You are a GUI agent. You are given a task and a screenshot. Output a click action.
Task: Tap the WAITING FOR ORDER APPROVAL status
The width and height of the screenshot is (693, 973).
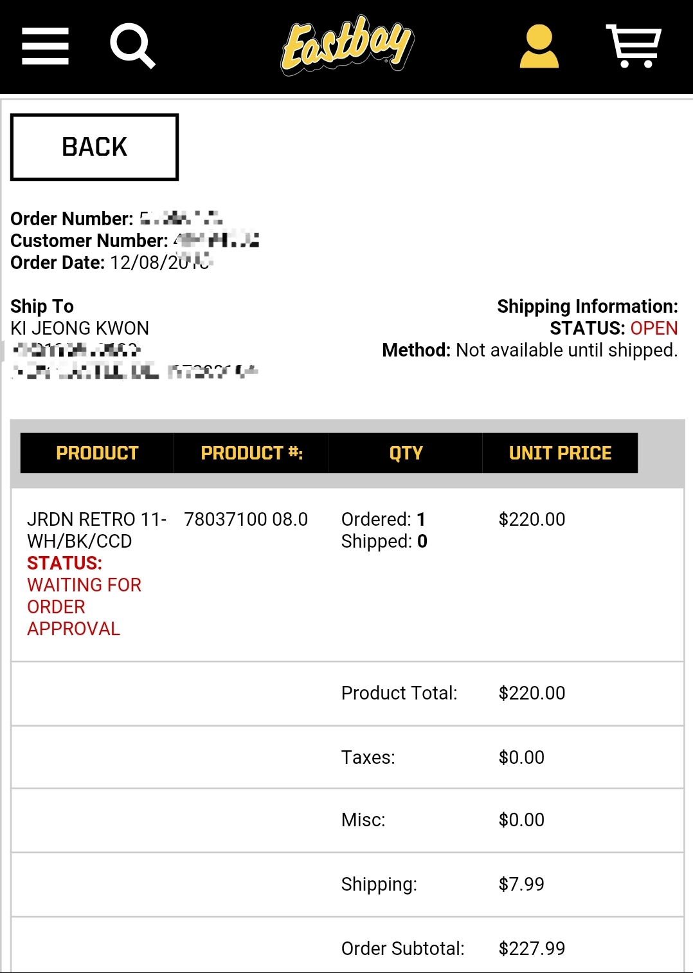[84, 607]
